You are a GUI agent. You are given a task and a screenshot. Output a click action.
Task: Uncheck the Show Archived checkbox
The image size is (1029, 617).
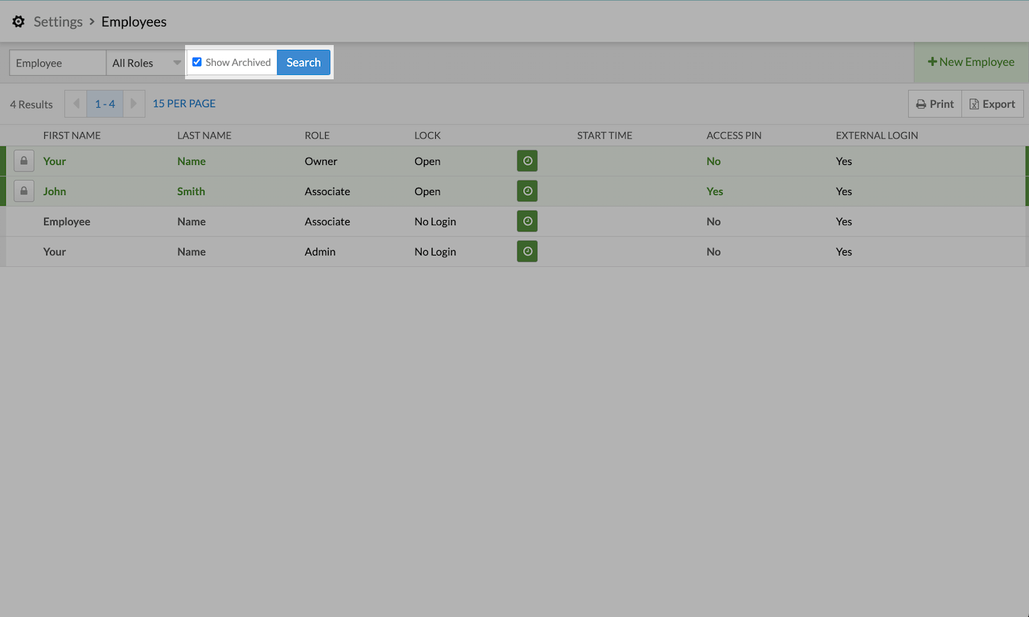[x=197, y=62]
